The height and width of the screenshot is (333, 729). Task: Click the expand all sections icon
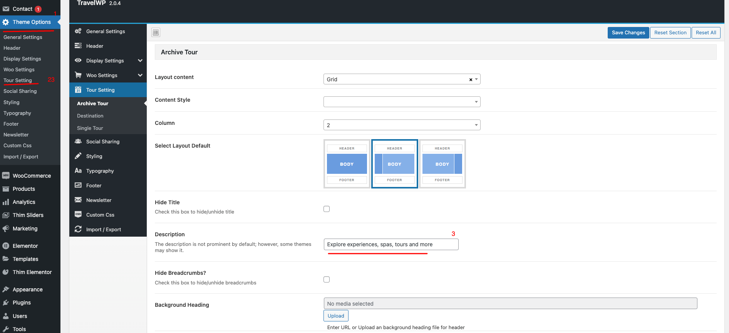[156, 32]
